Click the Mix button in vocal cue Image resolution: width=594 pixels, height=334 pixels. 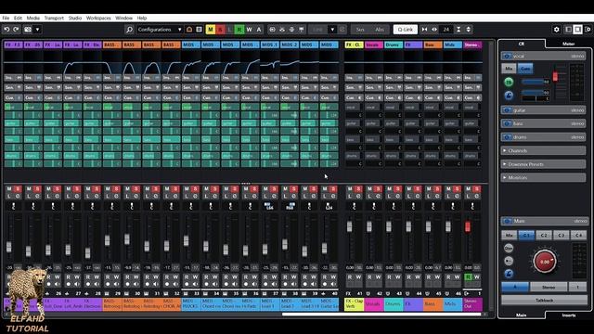[509, 69]
